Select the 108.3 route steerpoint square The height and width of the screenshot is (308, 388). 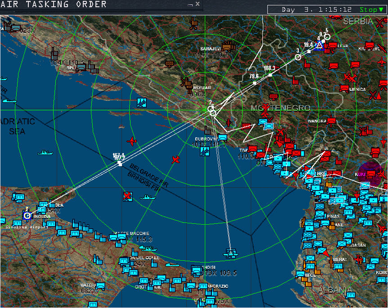tap(270, 74)
